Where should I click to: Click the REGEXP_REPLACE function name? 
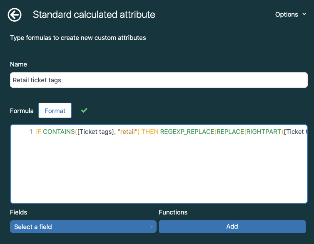tap(187, 132)
